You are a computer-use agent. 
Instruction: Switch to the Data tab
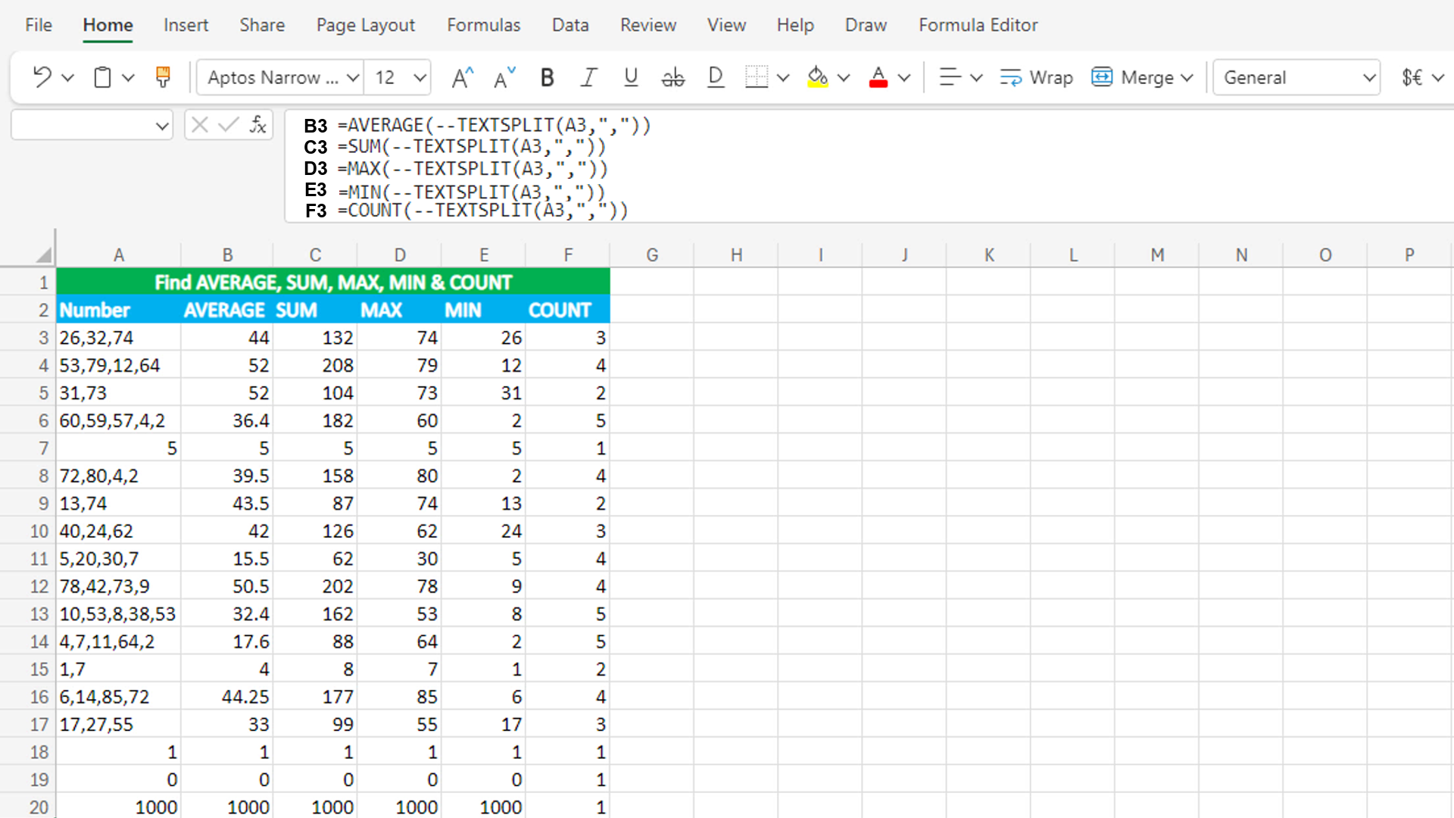(570, 25)
